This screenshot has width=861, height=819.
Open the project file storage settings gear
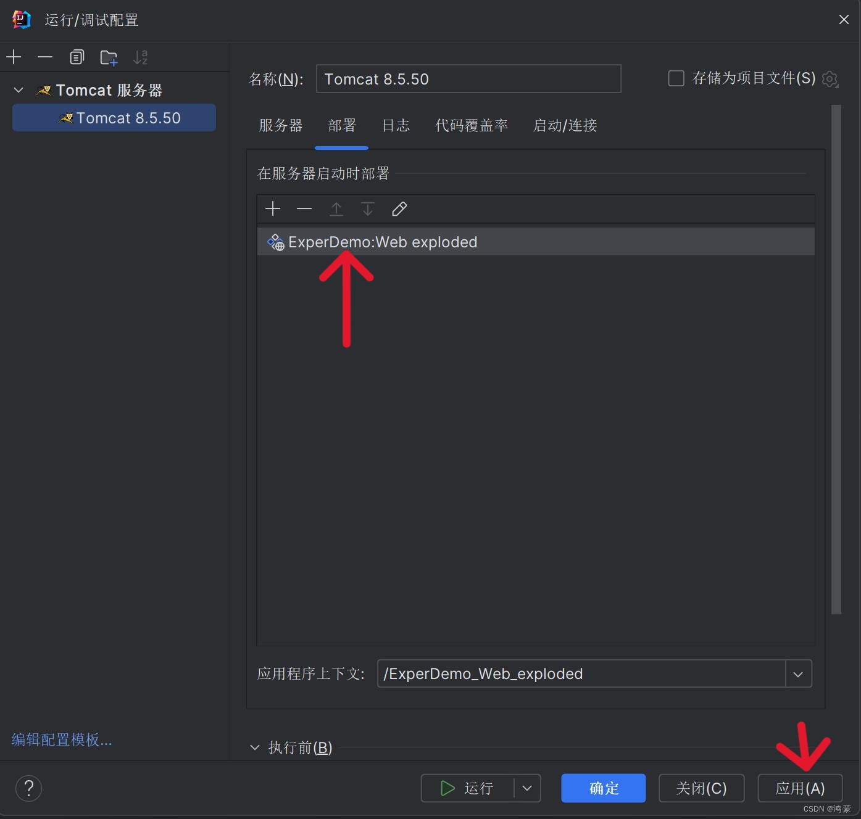click(x=830, y=80)
